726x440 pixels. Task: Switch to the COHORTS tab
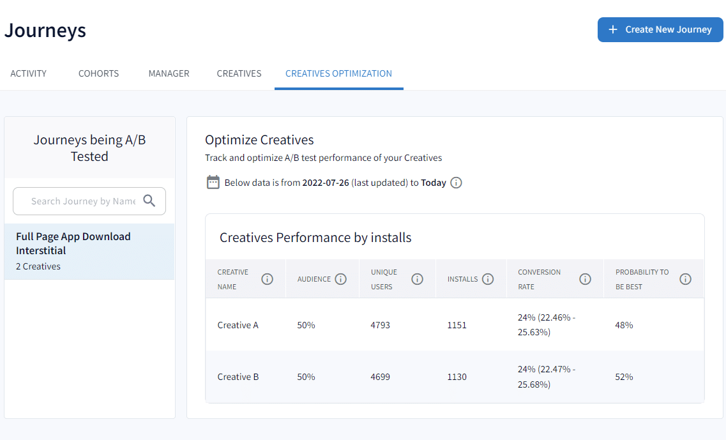[98, 73]
